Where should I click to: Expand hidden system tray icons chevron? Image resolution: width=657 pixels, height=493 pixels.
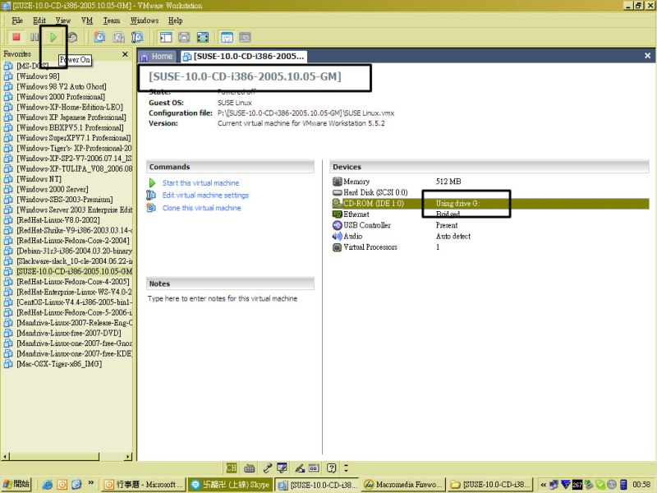pos(543,485)
